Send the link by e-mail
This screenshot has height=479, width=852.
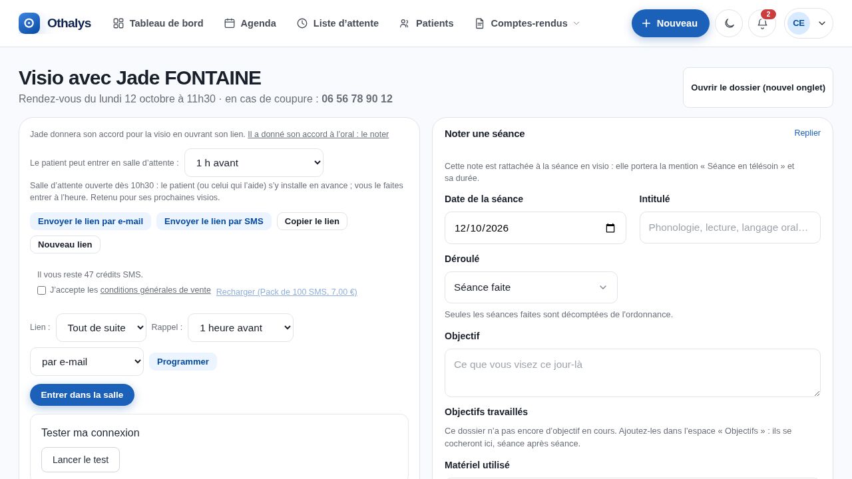point(91,222)
